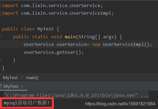Image resolution: width=158 pixels, height=109 pixels.
Task: Click the class closing brace on last line
Action: [3, 68]
